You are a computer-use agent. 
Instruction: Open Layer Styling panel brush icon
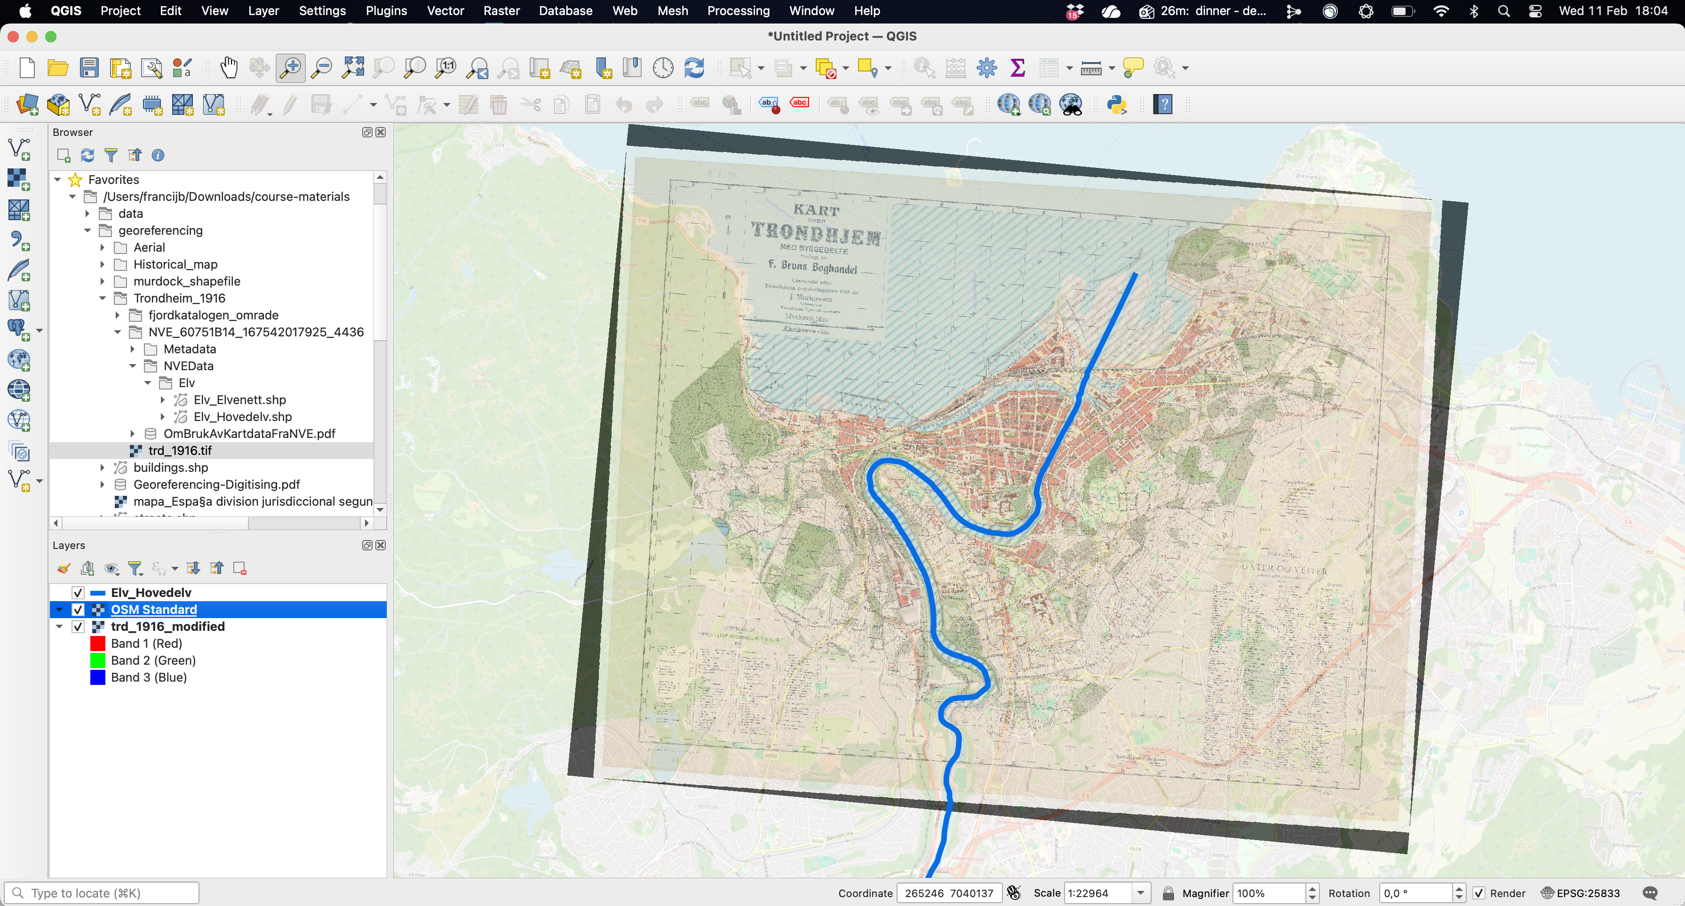[64, 568]
